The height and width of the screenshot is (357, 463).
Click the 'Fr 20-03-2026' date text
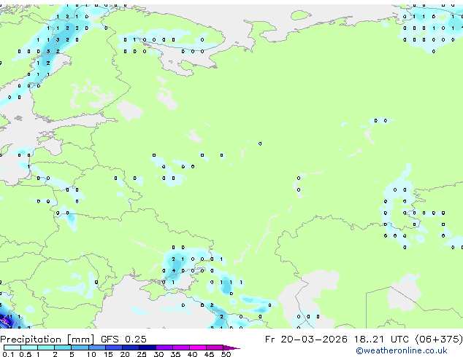tap(306, 340)
